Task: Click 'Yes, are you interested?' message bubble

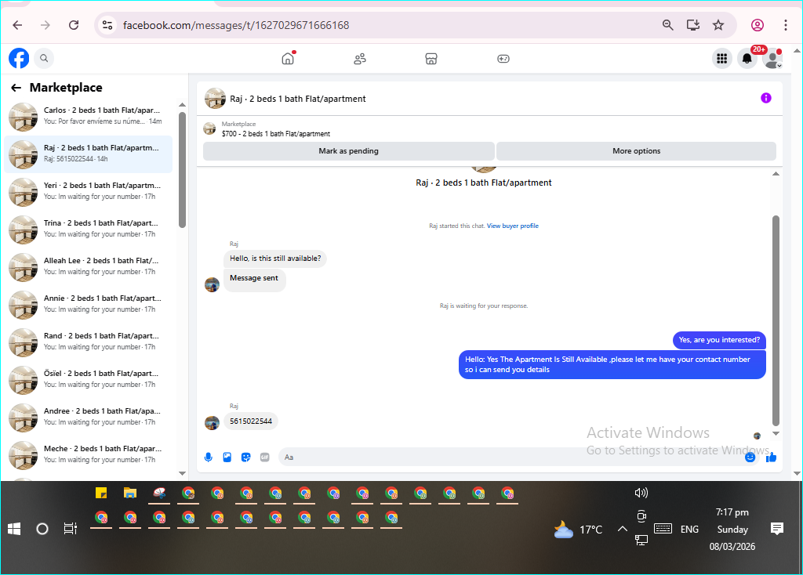Action: pos(720,340)
